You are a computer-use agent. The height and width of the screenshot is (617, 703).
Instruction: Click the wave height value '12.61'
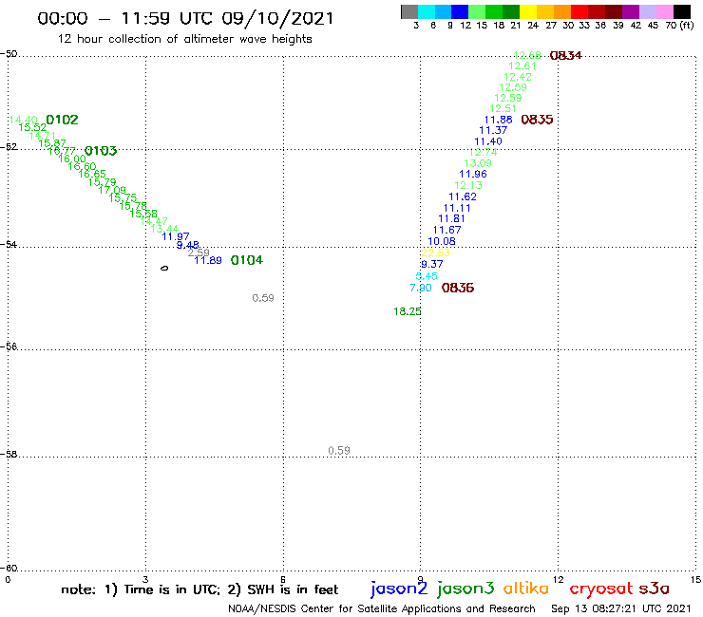[x=522, y=65]
